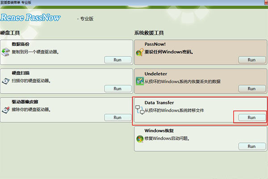The height and width of the screenshot is (179, 268).
Task: Click the Renee PassNow logo
Action: (30, 17)
